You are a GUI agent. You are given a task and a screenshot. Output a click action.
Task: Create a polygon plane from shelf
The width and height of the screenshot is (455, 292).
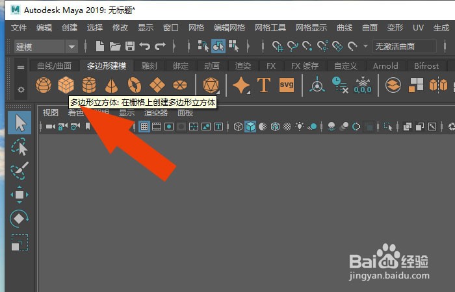[157, 85]
